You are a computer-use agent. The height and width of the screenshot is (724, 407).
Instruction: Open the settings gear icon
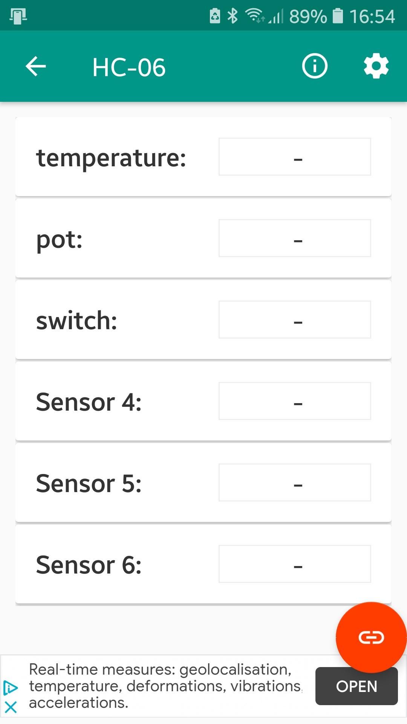pos(376,66)
